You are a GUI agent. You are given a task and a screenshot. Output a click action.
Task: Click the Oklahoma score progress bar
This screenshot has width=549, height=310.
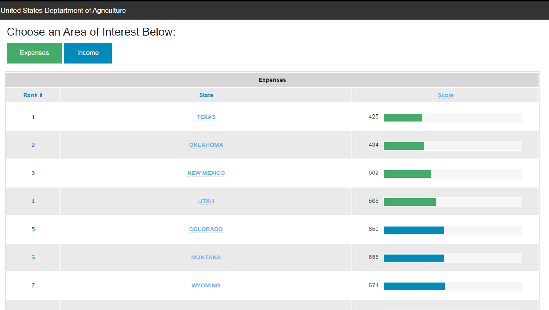(x=452, y=146)
